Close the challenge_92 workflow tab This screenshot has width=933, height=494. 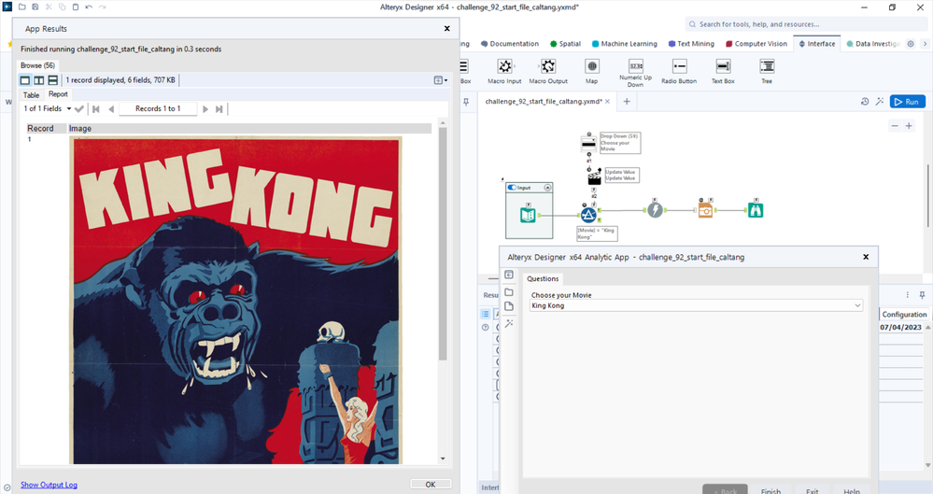(x=607, y=102)
